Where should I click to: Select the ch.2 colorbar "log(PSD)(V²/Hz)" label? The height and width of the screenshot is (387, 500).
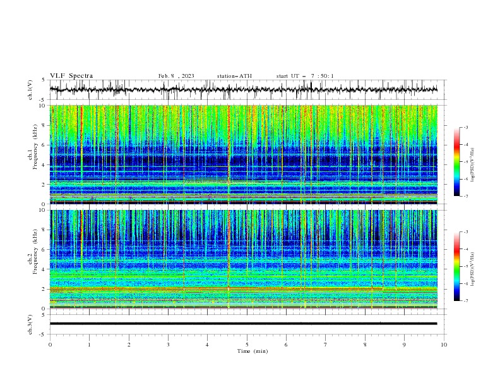[472, 269]
